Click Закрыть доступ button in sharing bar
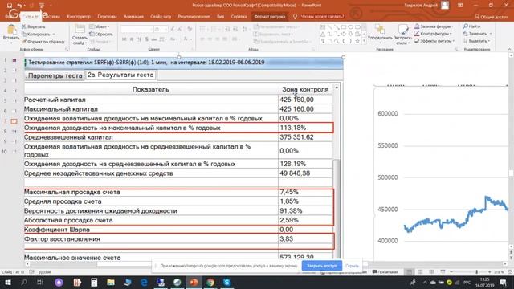 321,266
